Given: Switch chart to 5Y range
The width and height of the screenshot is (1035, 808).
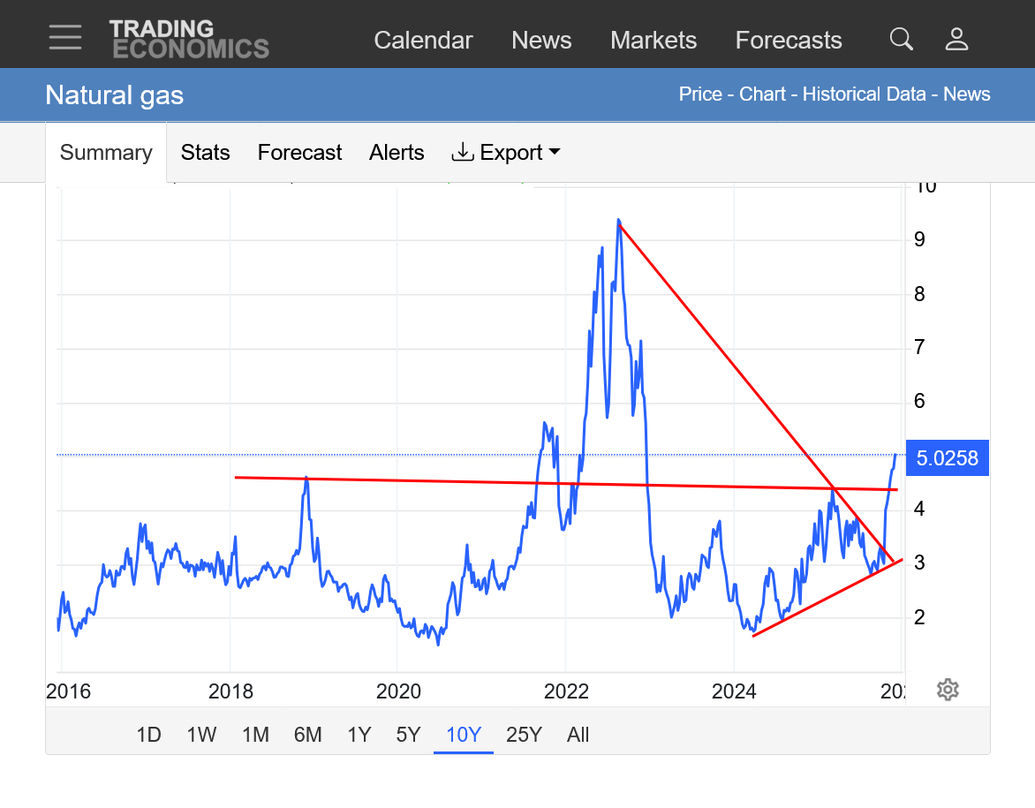Looking at the screenshot, I should (408, 735).
